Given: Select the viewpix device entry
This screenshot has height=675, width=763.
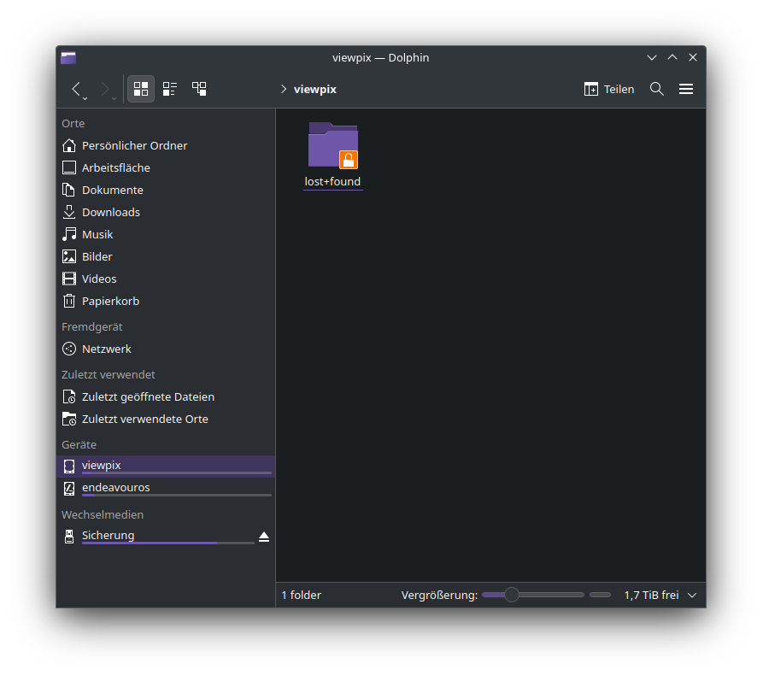Looking at the screenshot, I should coord(166,467).
